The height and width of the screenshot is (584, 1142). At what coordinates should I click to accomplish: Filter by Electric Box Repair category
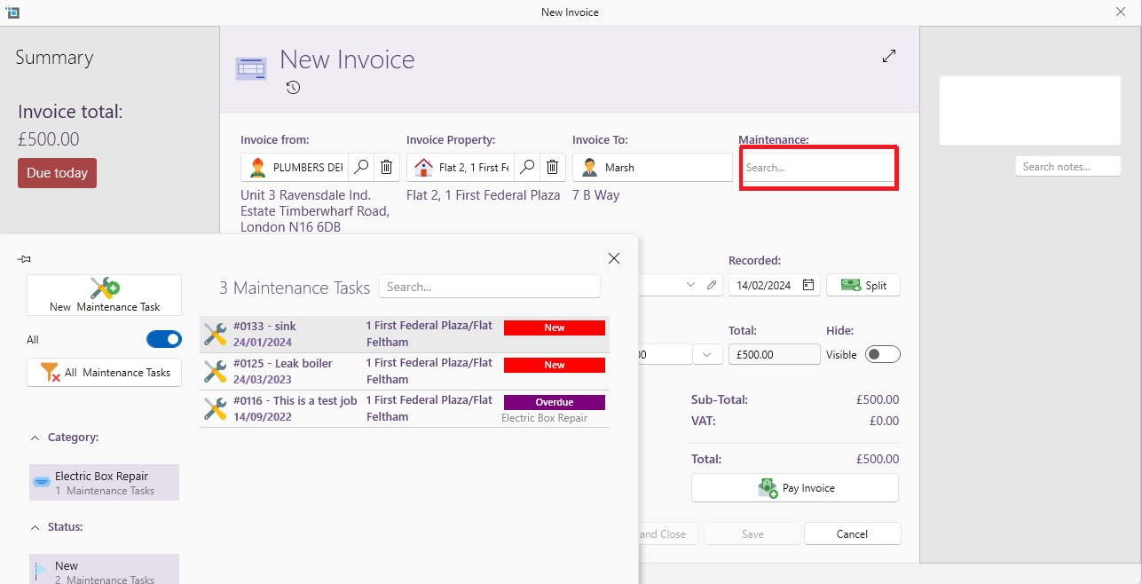click(104, 482)
